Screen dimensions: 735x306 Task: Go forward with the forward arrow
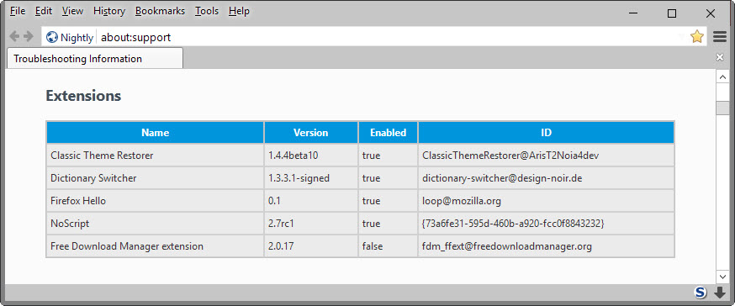29,36
